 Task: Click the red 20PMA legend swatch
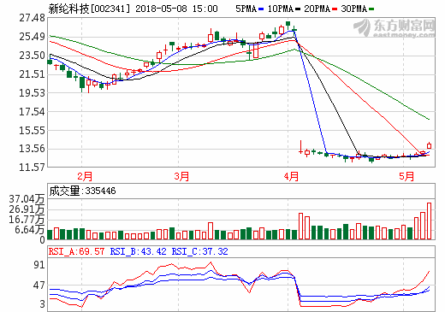[335, 9]
